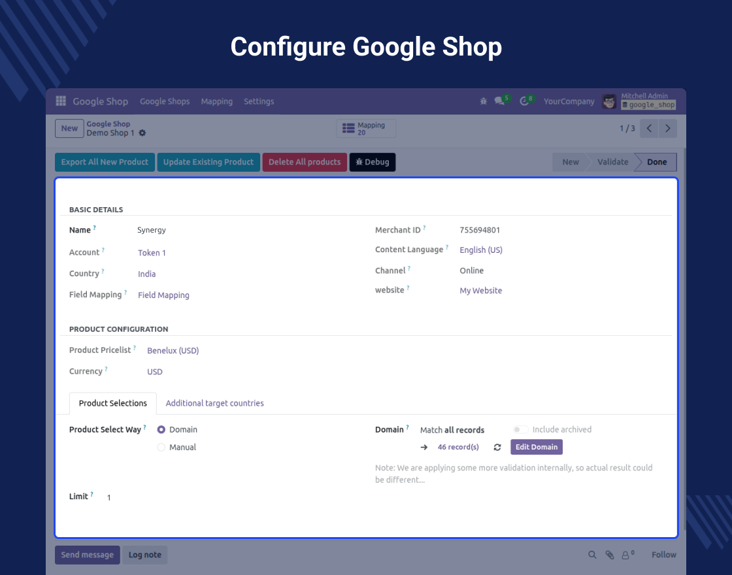The height and width of the screenshot is (575, 732).
Task: Open the English (US) language link
Action: pos(481,250)
